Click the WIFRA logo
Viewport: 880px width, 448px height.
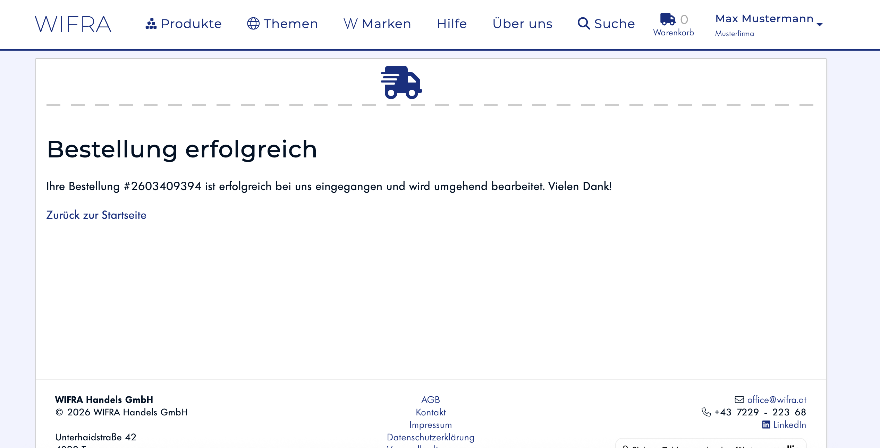73,24
